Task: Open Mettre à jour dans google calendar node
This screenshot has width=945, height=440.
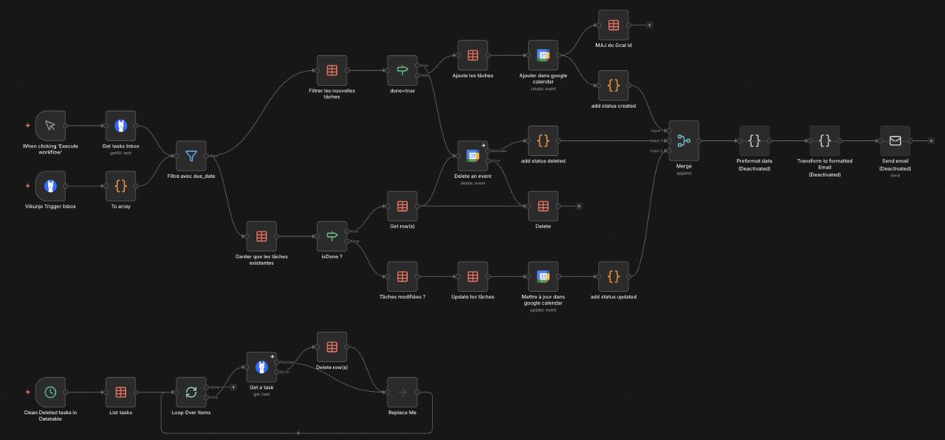Action: pyautogui.click(x=543, y=276)
